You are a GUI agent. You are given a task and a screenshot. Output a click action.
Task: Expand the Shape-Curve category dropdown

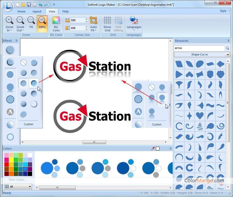(202, 54)
